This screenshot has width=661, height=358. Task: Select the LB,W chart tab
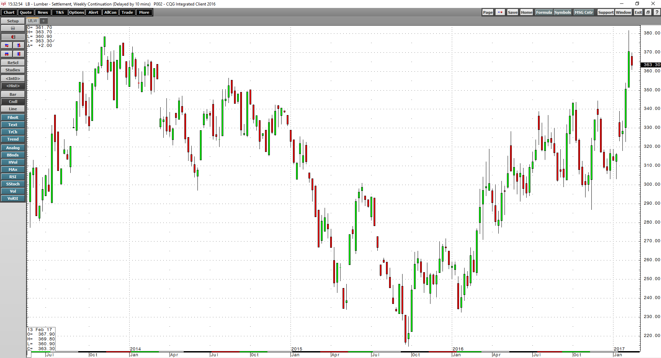point(33,21)
